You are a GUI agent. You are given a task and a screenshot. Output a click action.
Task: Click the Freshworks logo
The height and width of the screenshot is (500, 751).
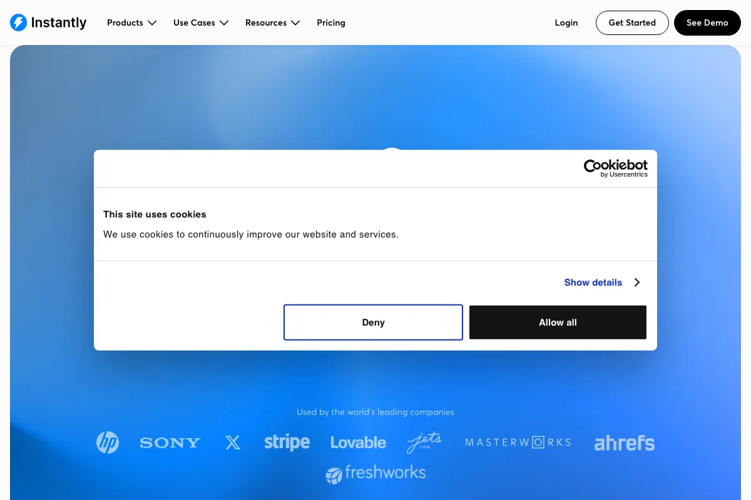coord(375,473)
